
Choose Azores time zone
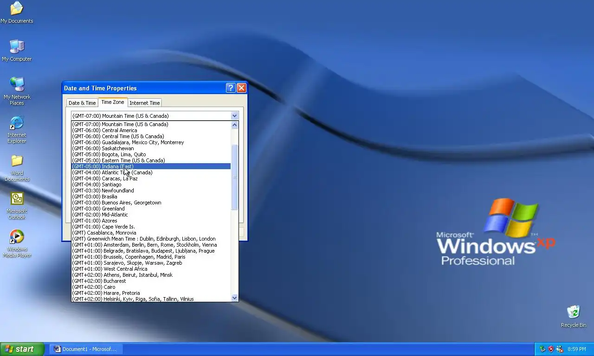151,221
